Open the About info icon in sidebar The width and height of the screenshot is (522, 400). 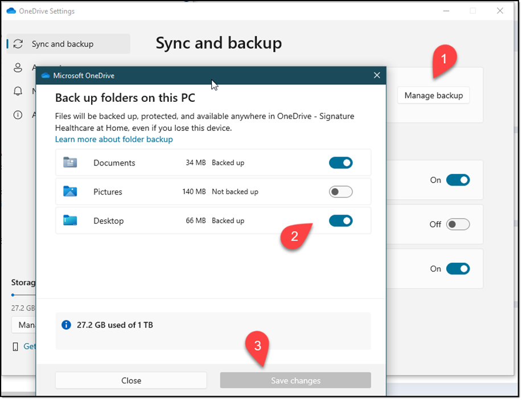[18, 115]
